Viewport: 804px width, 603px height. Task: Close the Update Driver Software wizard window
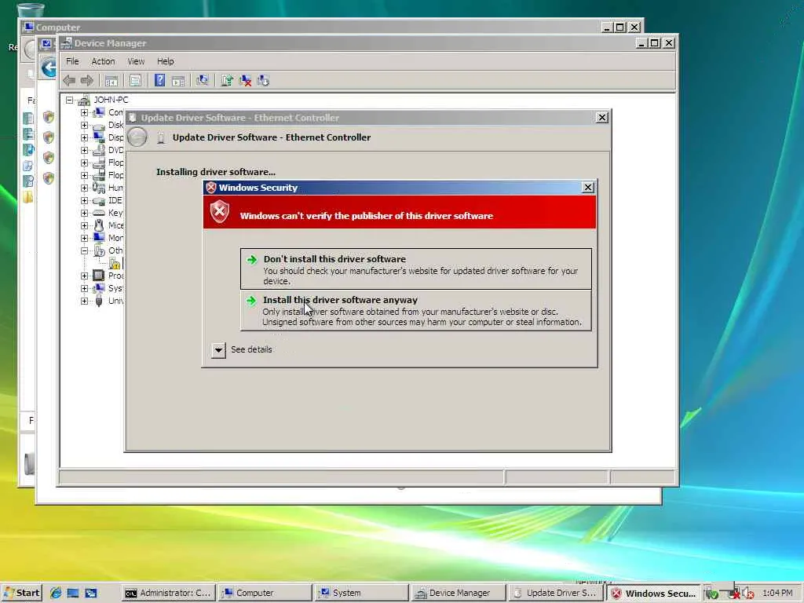click(602, 118)
